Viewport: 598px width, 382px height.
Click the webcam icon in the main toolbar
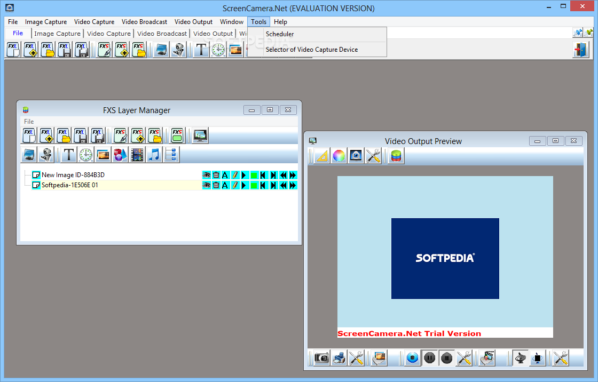click(x=178, y=50)
